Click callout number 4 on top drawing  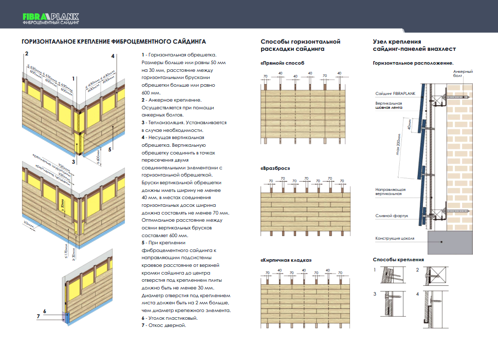point(113,56)
